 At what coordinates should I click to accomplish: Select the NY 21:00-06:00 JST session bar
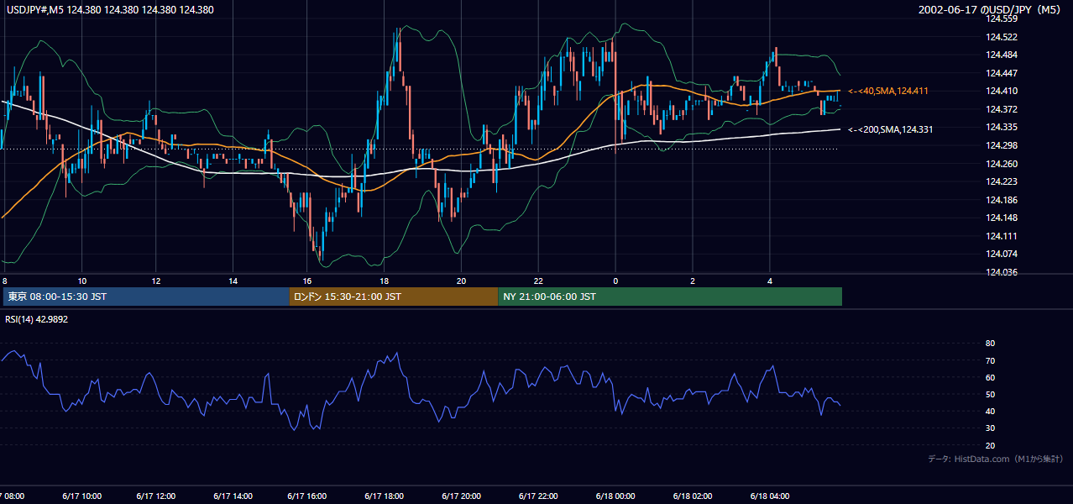click(670, 297)
